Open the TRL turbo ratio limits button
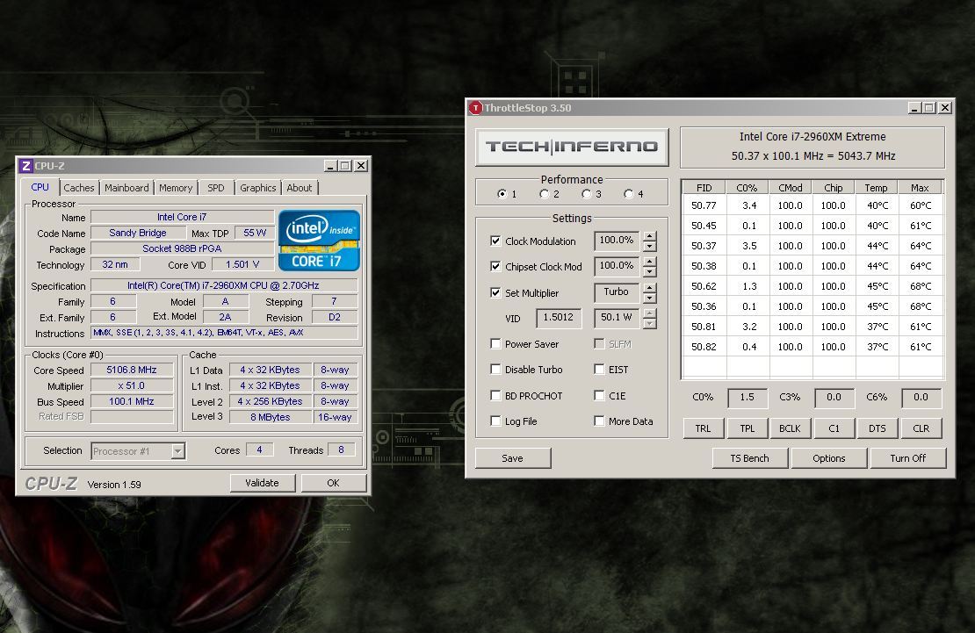The image size is (975, 633). pos(704,428)
